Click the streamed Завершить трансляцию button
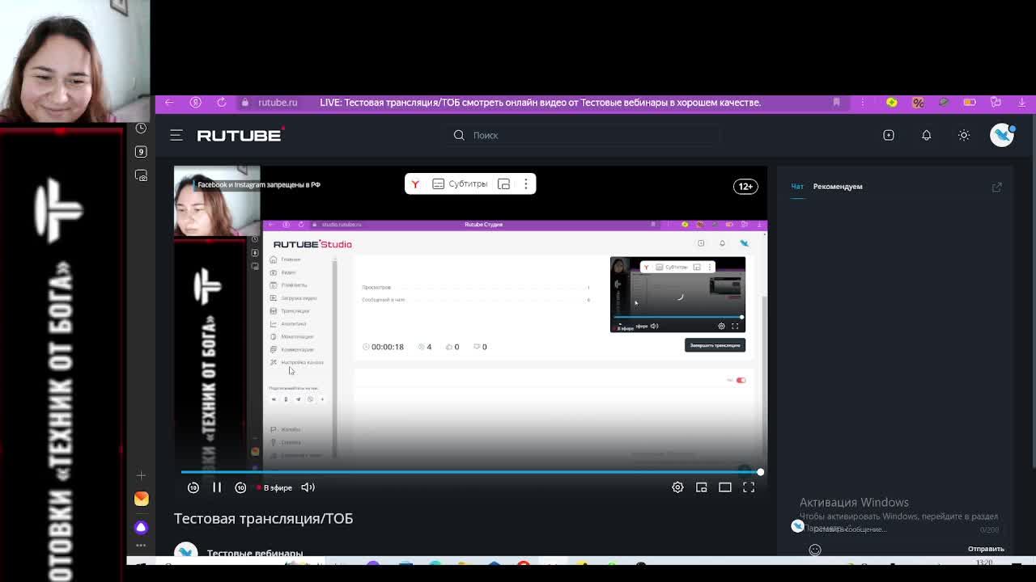Viewport: 1036px width, 582px height. [x=715, y=345]
